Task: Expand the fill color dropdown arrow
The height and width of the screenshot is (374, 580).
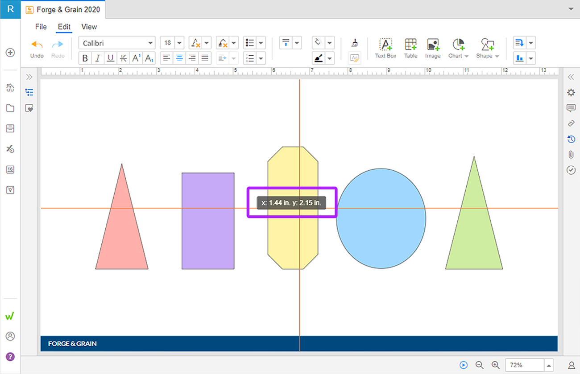Action: [x=330, y=43]
